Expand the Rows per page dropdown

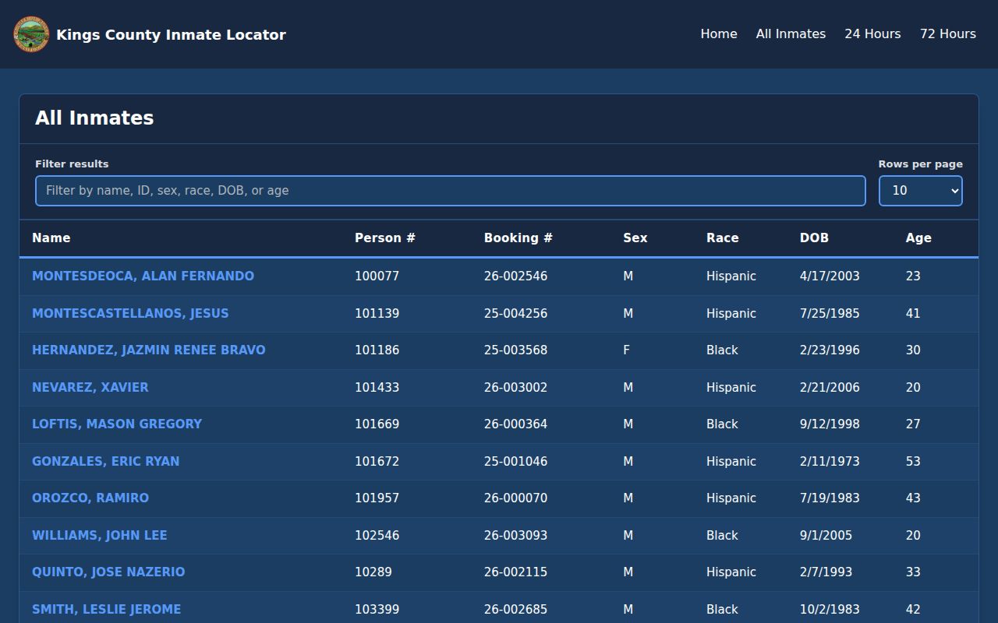[921, 191]
